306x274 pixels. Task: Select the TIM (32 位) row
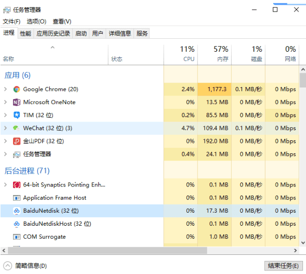coord(149,115)
